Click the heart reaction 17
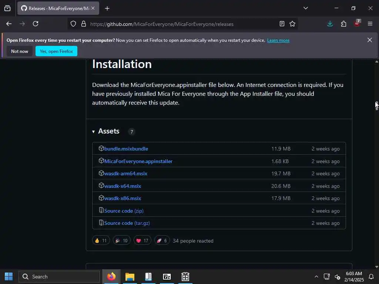The height and width of the screenshot is (284, 379). coord(142,240)
